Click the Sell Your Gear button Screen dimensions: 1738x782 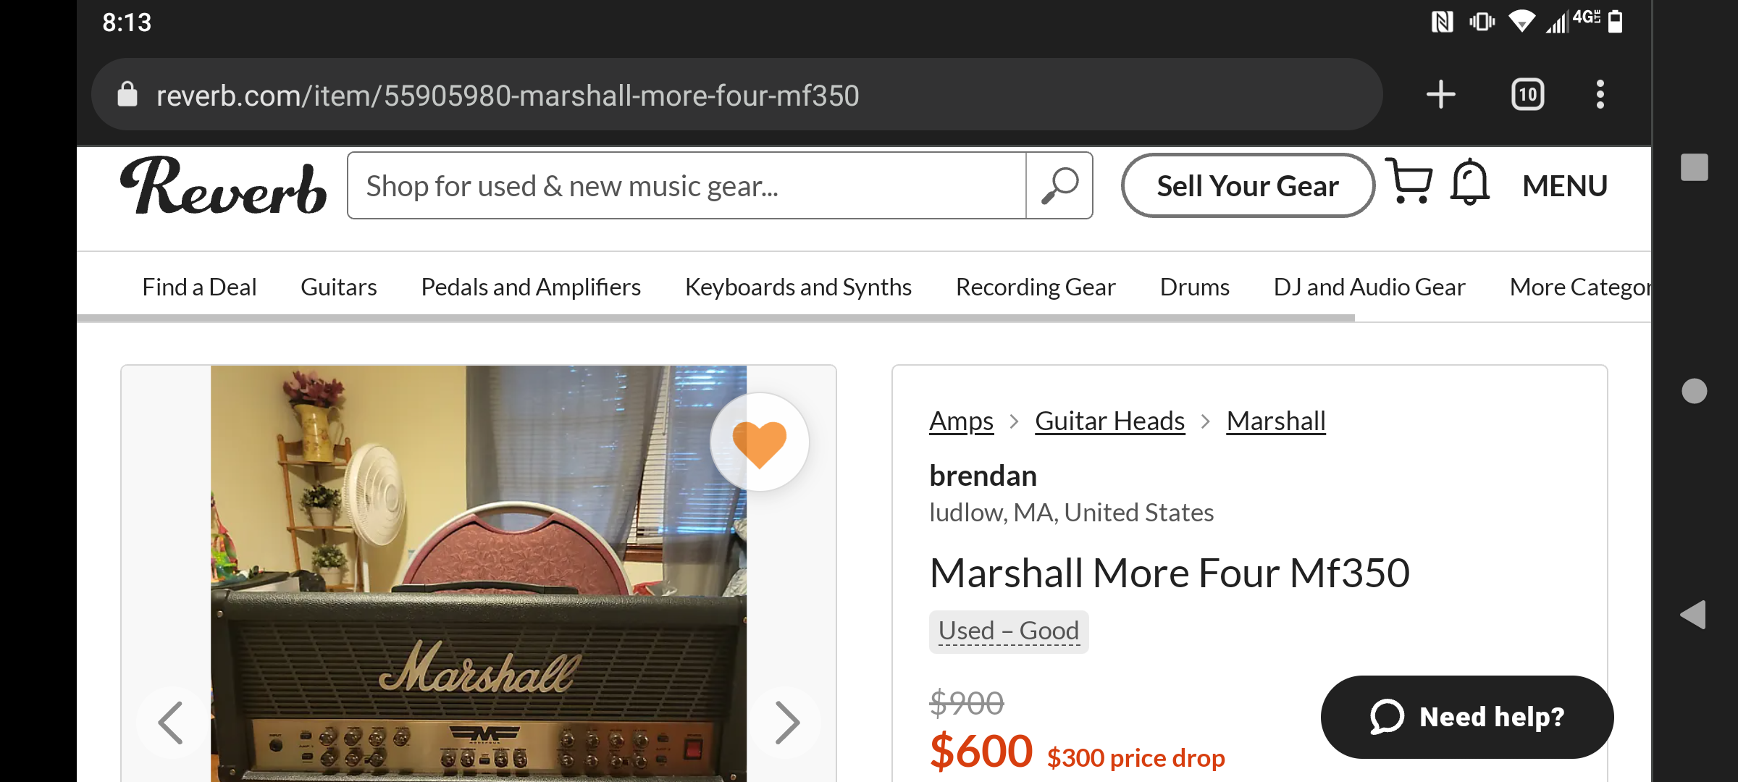1247,186
